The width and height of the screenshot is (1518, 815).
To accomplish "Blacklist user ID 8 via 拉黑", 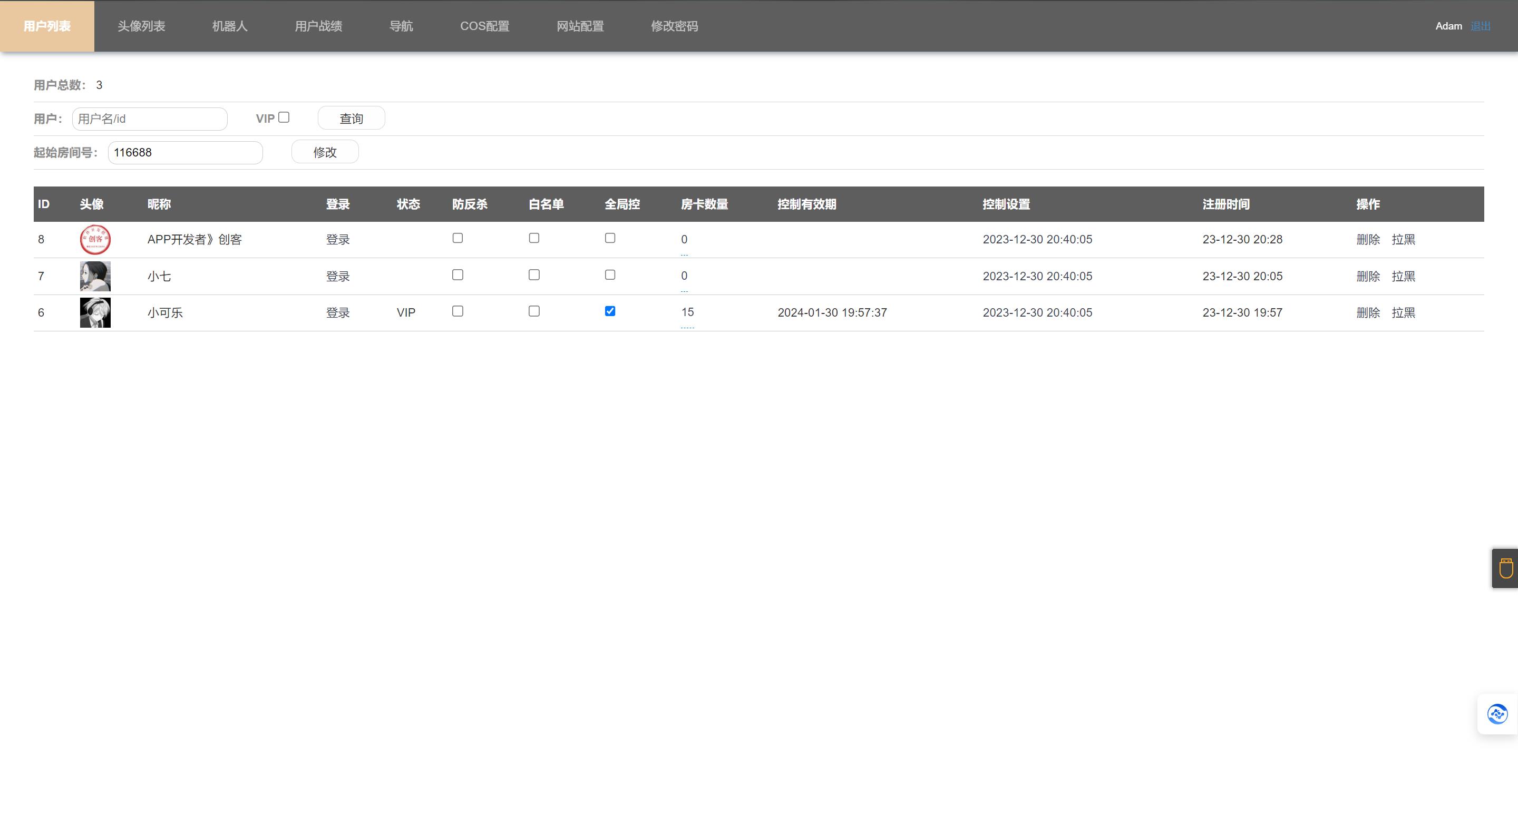I will [1403, 240].
